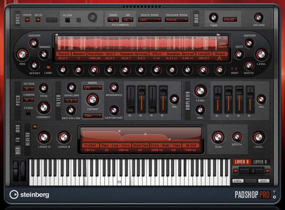This screenshot has height=210, width=285.
Task: Click the Init layer button
Action: pyautogui.click(x=264, y=181)
